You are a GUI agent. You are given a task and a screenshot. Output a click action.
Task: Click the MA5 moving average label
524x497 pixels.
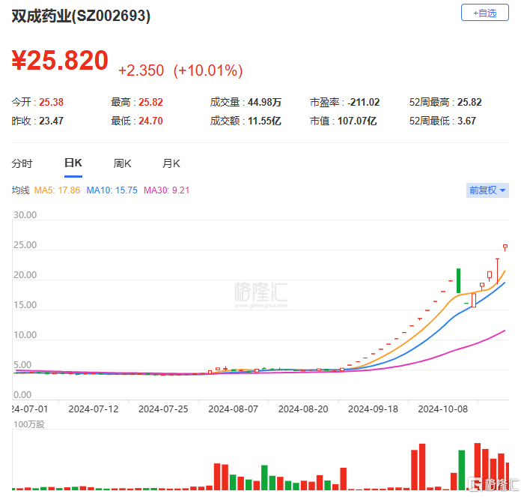click(57, 190)
